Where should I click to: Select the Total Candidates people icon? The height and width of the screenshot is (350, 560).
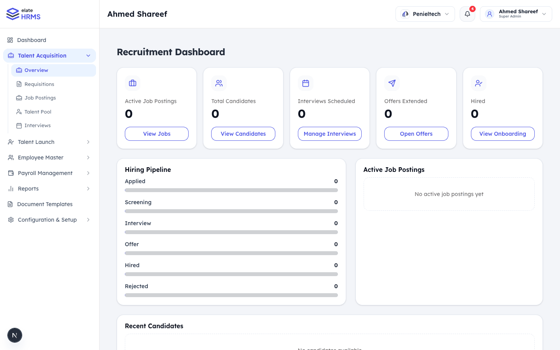tap(219, 83)
